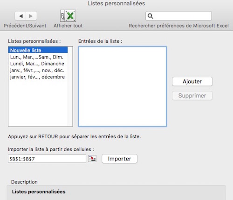This screenshot has width=233, height=200.
Task: Click the Précédent/Suivant label
Action: [25, 26]
